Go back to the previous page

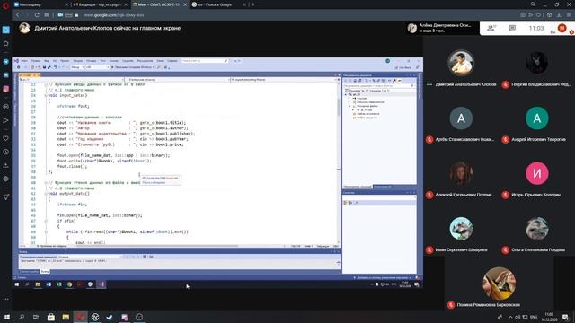click(x=17, y=15)
